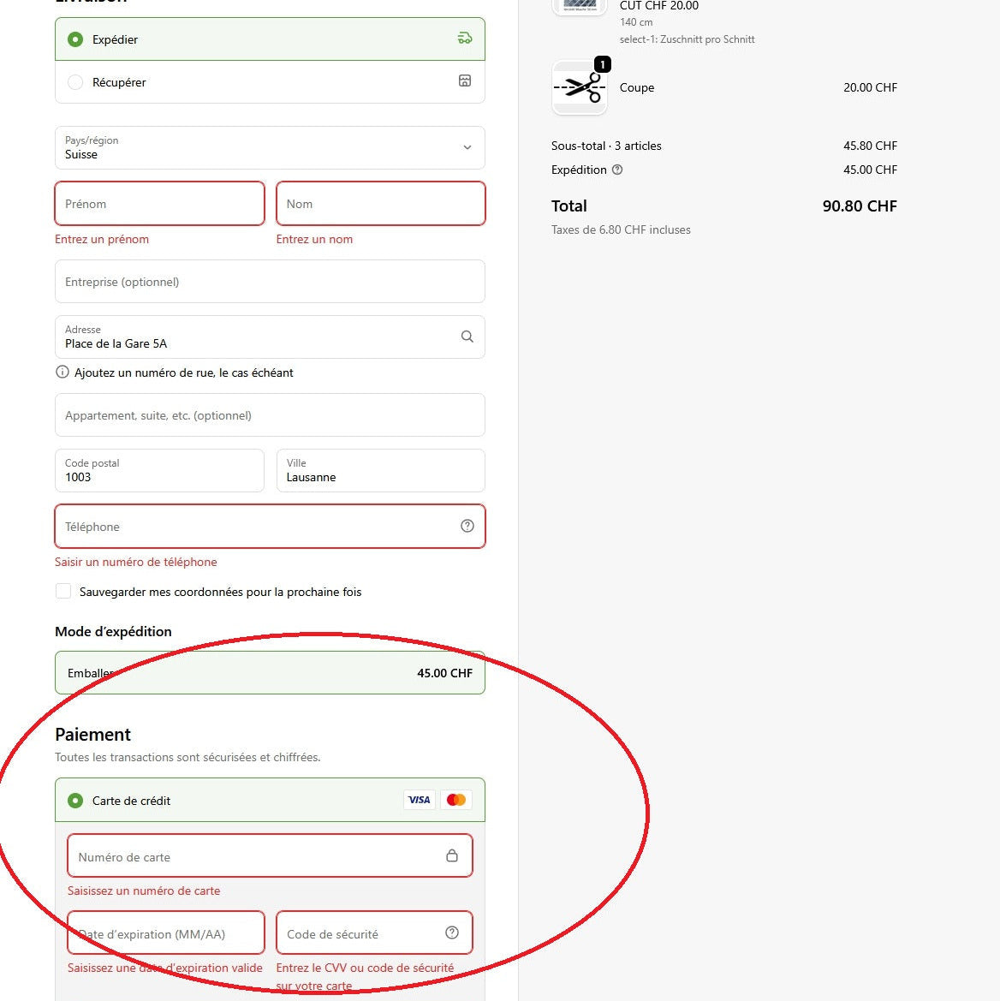The image size is (1000, 1001).
Task: Select Carte de crédit payment radio
Action: pos(75,801)
